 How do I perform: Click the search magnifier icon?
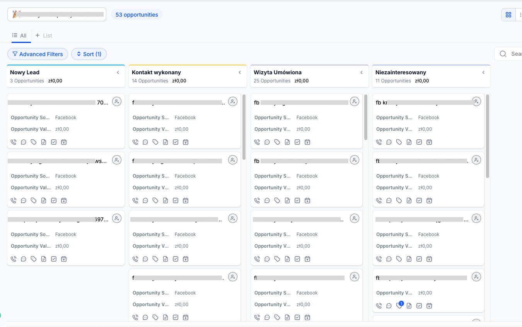tap(503, 54)
